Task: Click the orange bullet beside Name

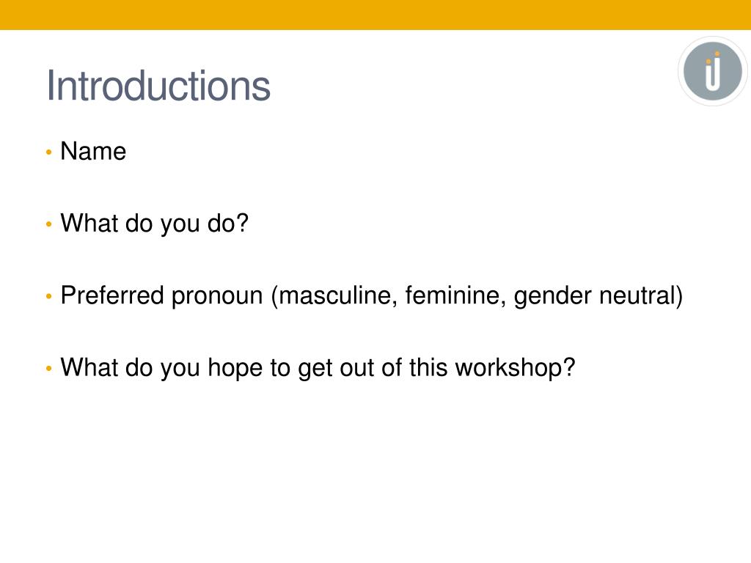Action: coord(48,152)
